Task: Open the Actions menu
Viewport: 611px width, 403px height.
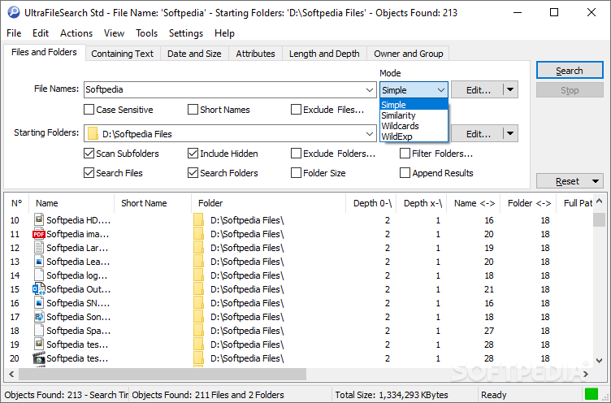Action: (x=76, y=33)
